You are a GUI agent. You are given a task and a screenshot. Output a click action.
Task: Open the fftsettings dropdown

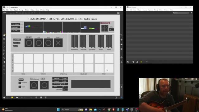tap(57, 78)
